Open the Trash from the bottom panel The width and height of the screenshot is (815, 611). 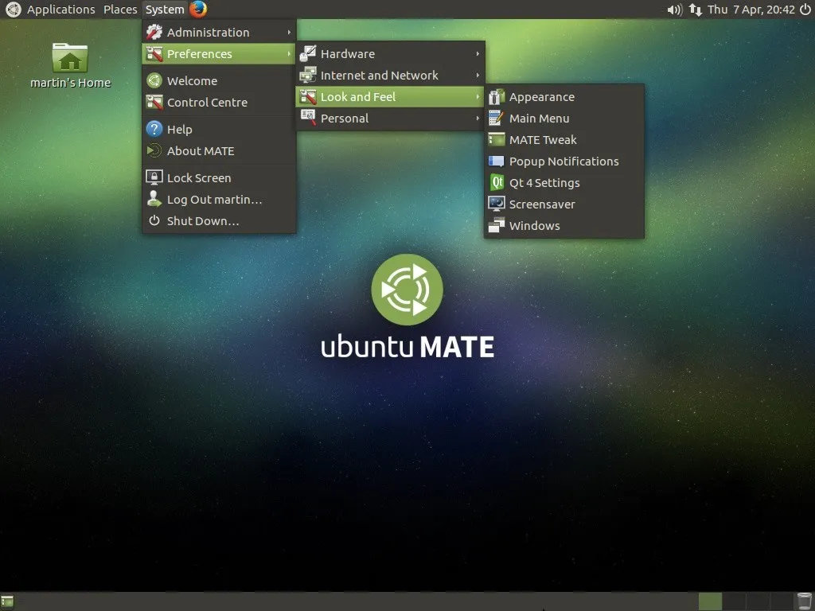tap(805, 601)
